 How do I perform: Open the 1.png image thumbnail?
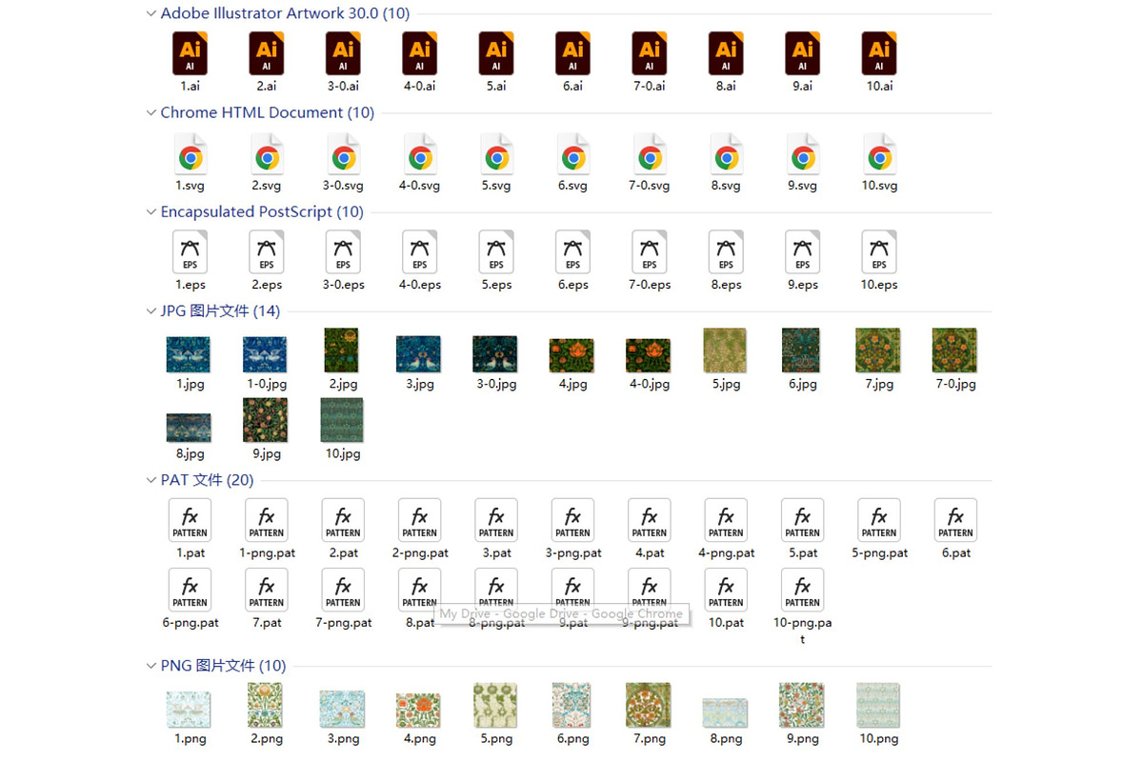[x=189, y=711]
